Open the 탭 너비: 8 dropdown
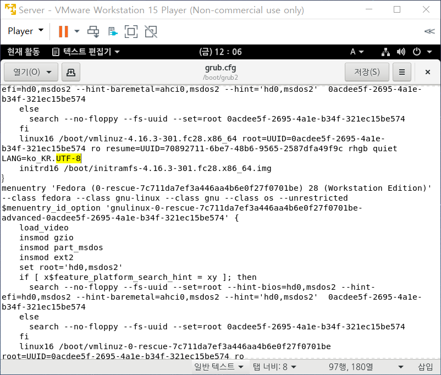 tap(274, 367)
